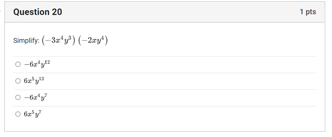Mark the −6x⁴y⁷ option's radio button
Image resolution: width=332 pixels, height=137 pixels.
pos(18,97)
